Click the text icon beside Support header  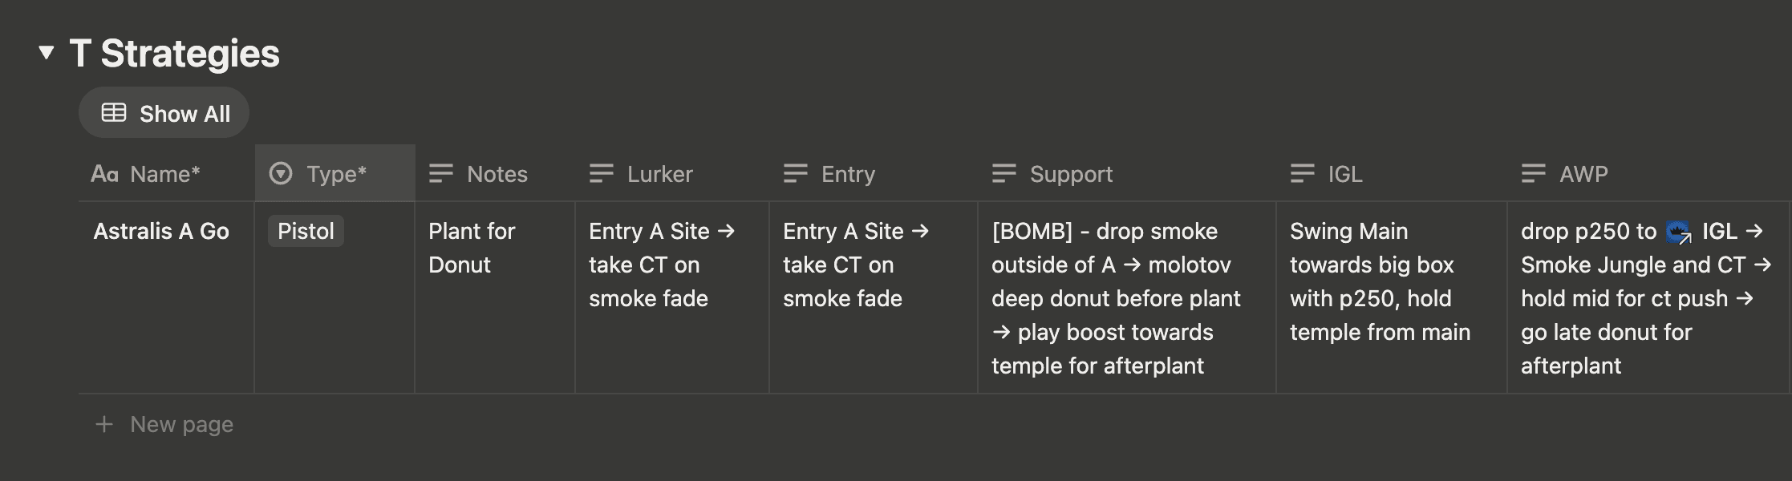click(x=1004, y=173)
